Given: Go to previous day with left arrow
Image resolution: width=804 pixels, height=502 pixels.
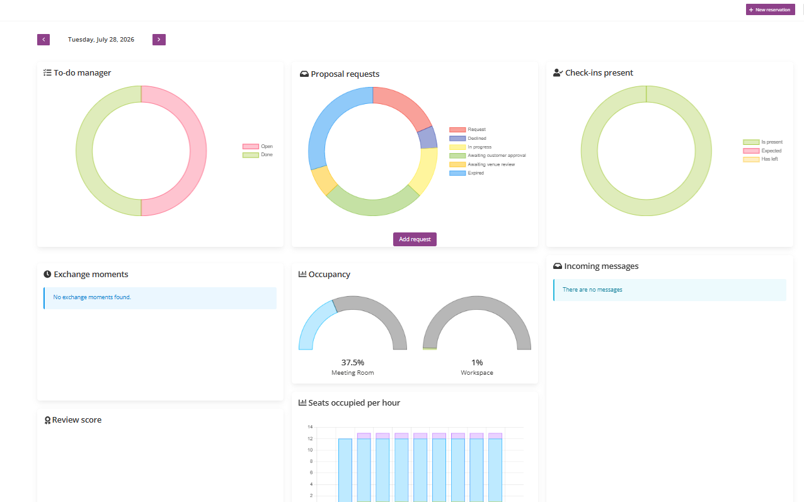Looking at the screenshot, I should (43, 40).
